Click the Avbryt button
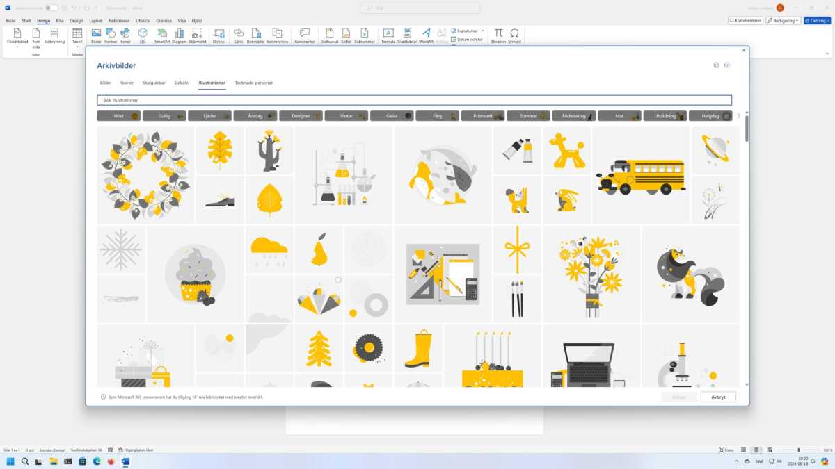835x469 pixels. click(717, 397)
